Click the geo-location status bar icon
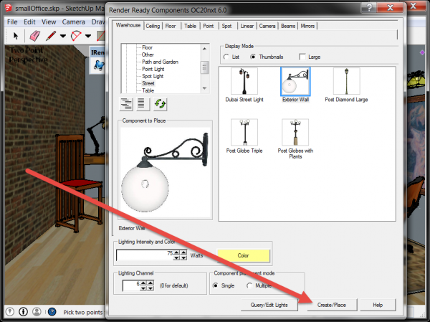The image size is (430, 322). point(10,311)
